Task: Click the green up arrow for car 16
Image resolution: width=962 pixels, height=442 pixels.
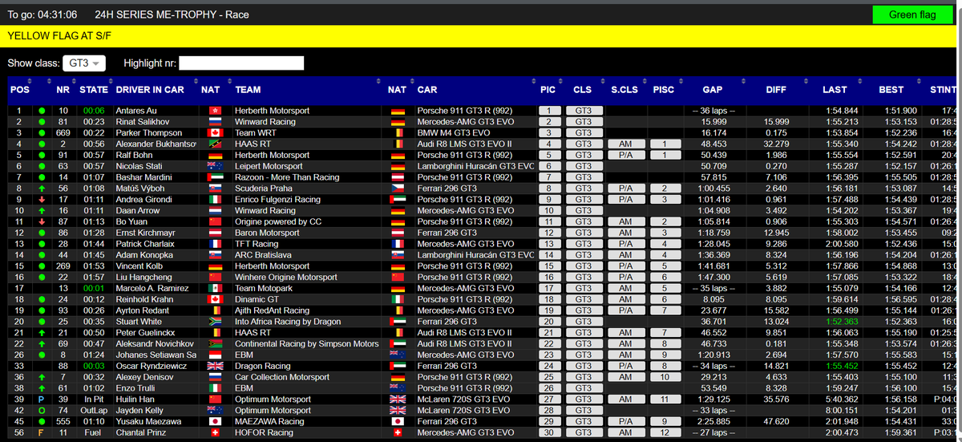Action: (x=41, y=210)
